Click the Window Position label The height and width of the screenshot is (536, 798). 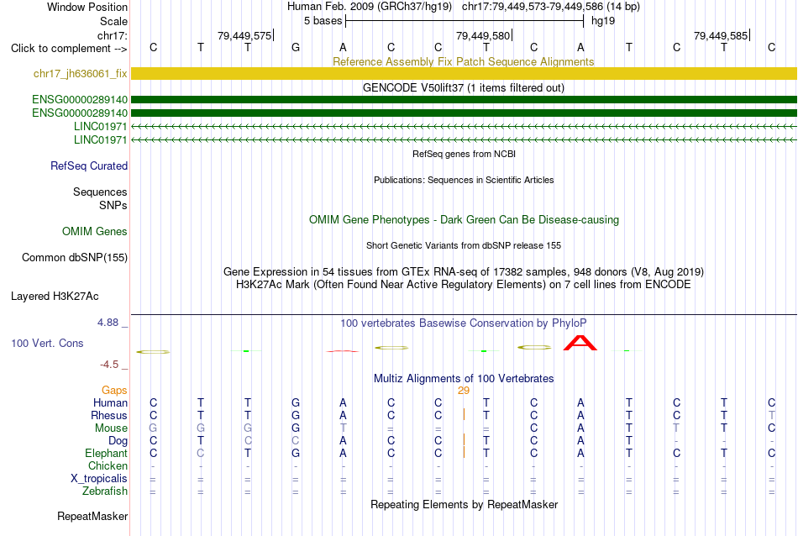coord(87,7)
